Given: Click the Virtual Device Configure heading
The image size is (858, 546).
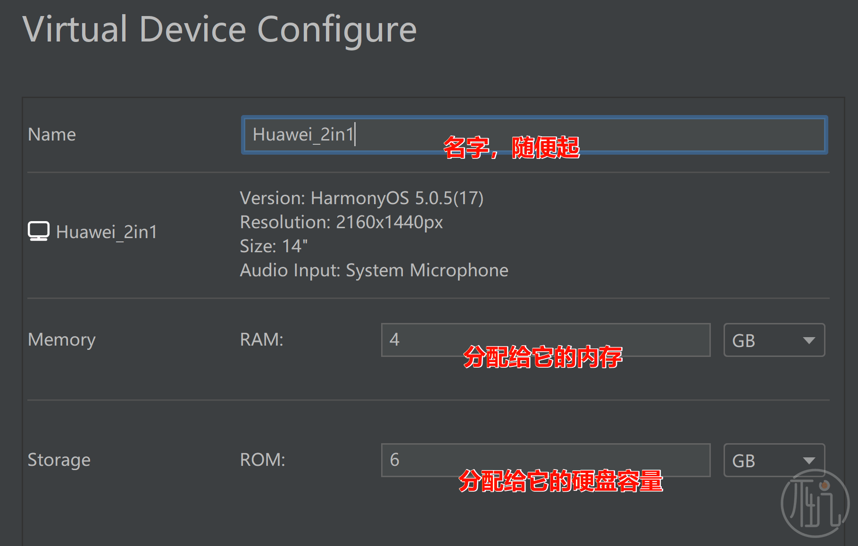Looking at the screenshot, I should [x=220, y=30].
